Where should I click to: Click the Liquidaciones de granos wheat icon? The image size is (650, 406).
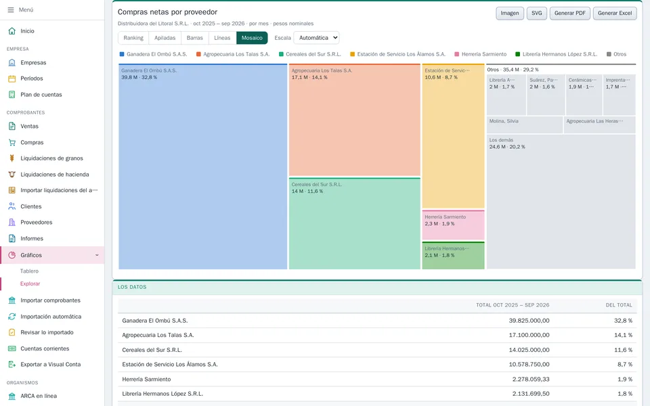[12, 158]
